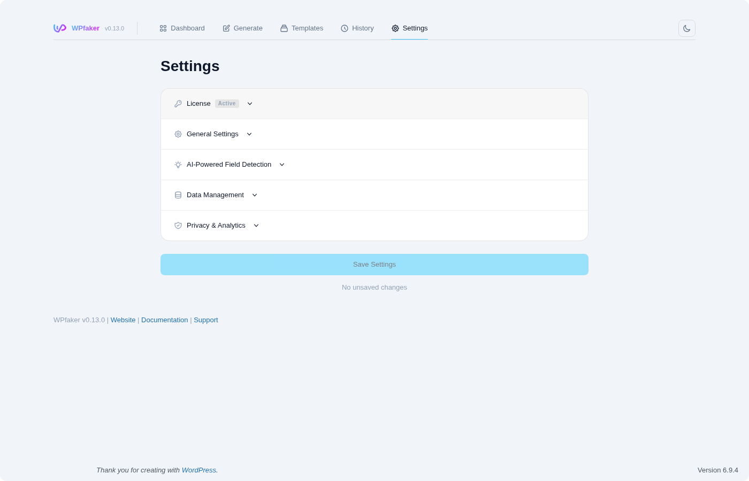Open the Documentation link
749x481 pixels.
165,320
